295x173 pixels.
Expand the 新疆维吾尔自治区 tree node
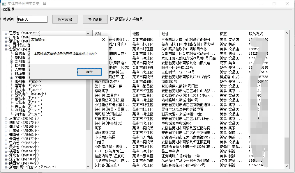(x=6, y=167)
